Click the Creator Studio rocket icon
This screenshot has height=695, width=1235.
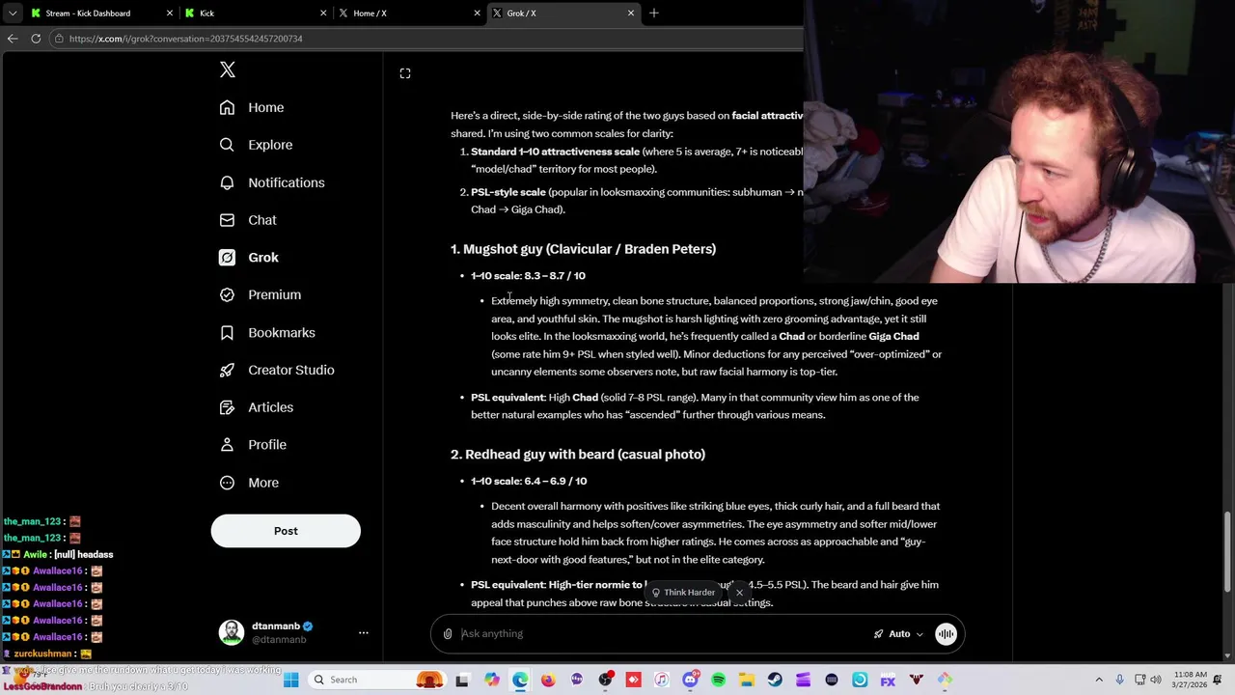(x=227, y=370)
